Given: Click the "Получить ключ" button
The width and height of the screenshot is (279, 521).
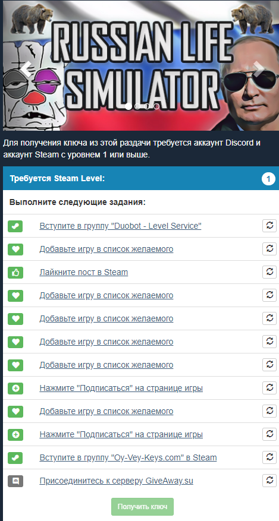Looking at the screenshot, I should click(x=142, y=507).
